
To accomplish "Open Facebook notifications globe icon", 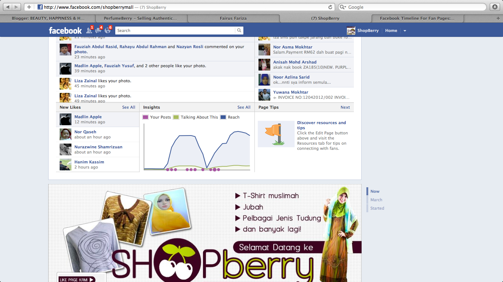I will 108,30.
